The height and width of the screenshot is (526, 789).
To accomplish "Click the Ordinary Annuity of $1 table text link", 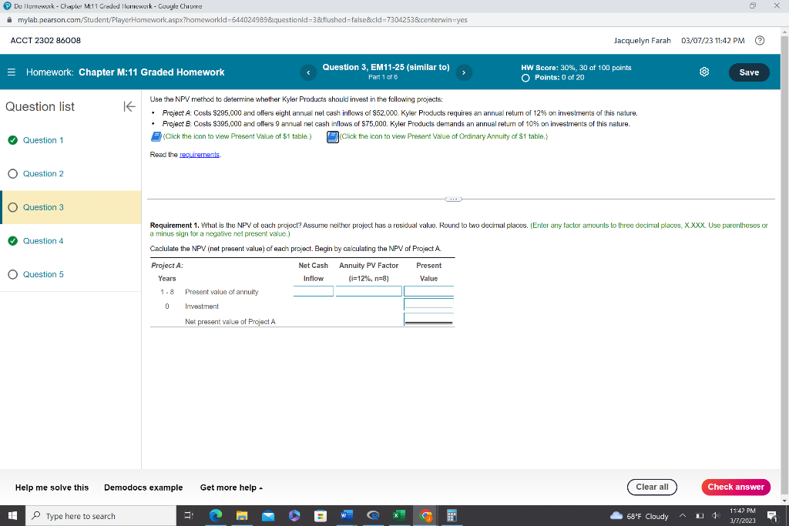I will pos(443,136).
